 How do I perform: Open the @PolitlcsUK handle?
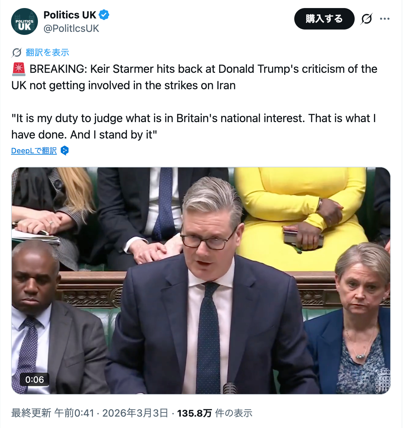(71, 29)
